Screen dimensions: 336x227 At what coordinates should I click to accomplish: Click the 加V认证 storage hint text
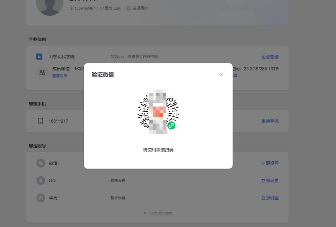(135, 57)
